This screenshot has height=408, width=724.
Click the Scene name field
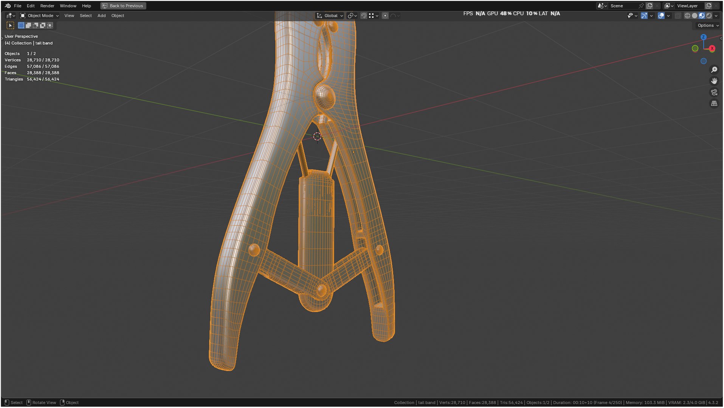[622, 6]
